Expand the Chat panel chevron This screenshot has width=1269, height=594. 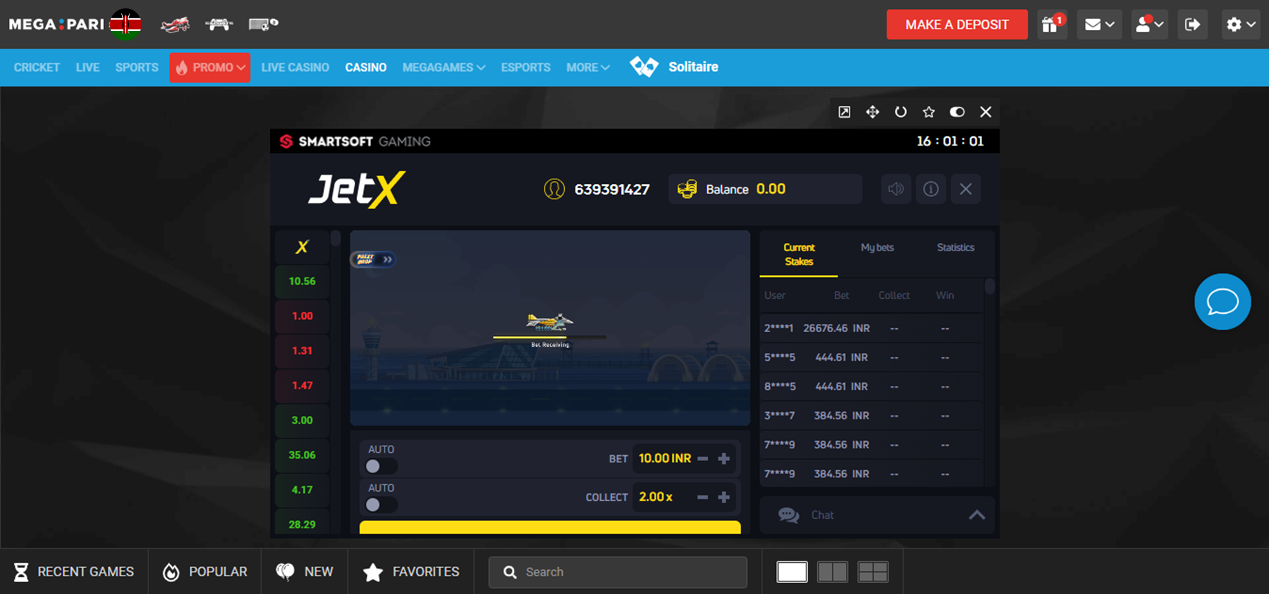click(977, 515)
